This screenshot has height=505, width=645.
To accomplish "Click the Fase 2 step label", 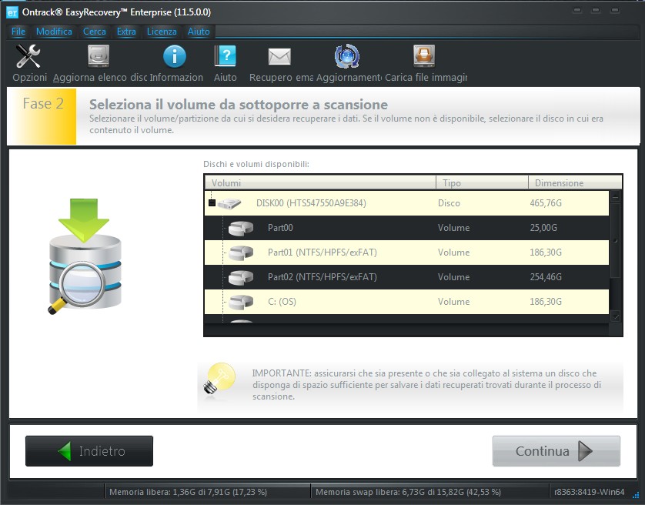I will [43, 103].
